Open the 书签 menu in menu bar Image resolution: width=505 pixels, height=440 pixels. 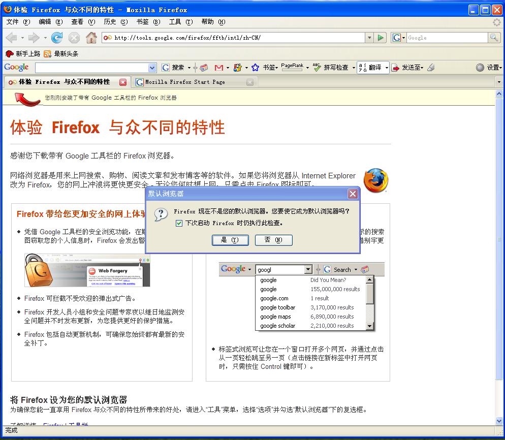point(148,22)
